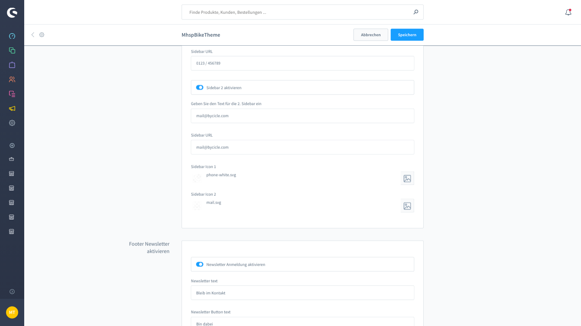Go back using the left chevron

32,35
